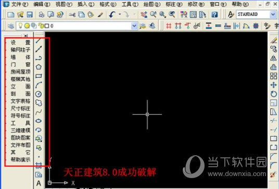Open the 格式 (Format) menu
The width and height of the screenshot is (279, 189).
(108, 4)
